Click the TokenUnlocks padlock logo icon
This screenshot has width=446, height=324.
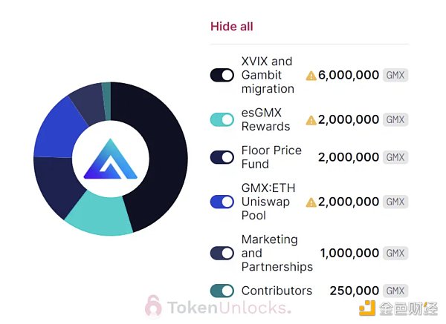click(x=154, y=305)
